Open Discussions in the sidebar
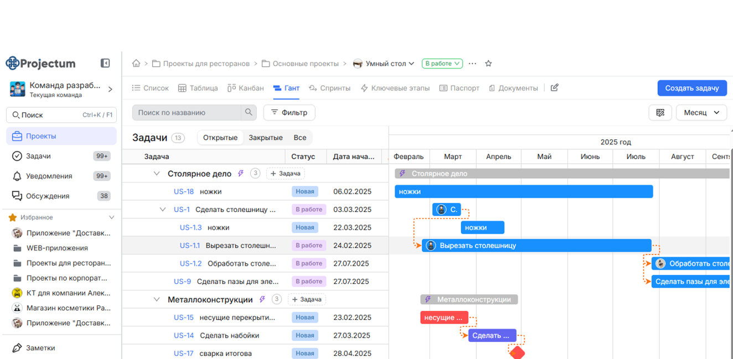 (61, 196)
